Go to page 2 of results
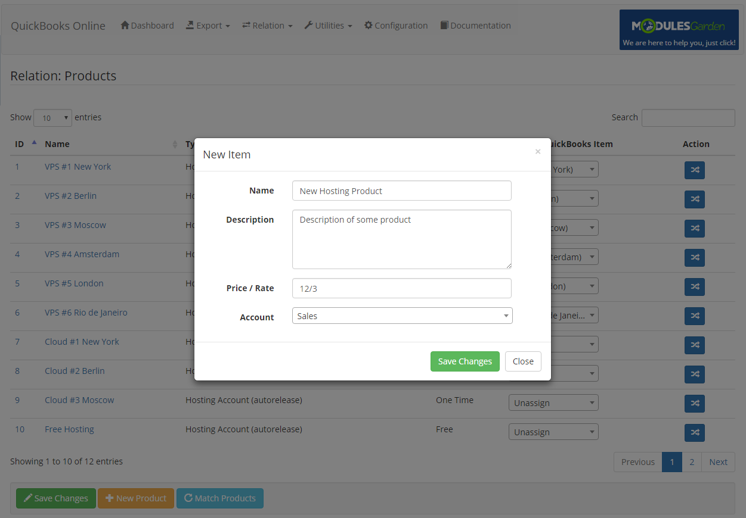The height and width of the screenshot is (518, 746). pos(692,461)
